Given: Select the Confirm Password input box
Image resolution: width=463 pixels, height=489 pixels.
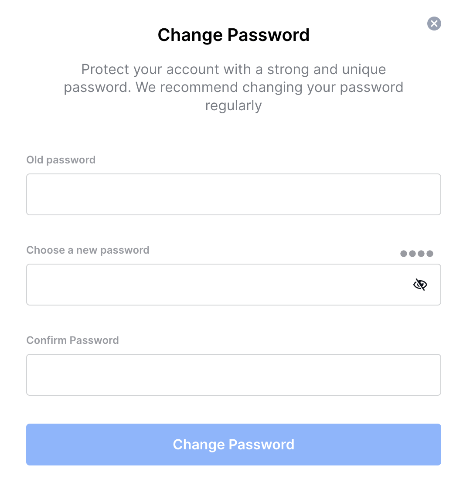Looking at the screenshot, I should tap(234, 375).
